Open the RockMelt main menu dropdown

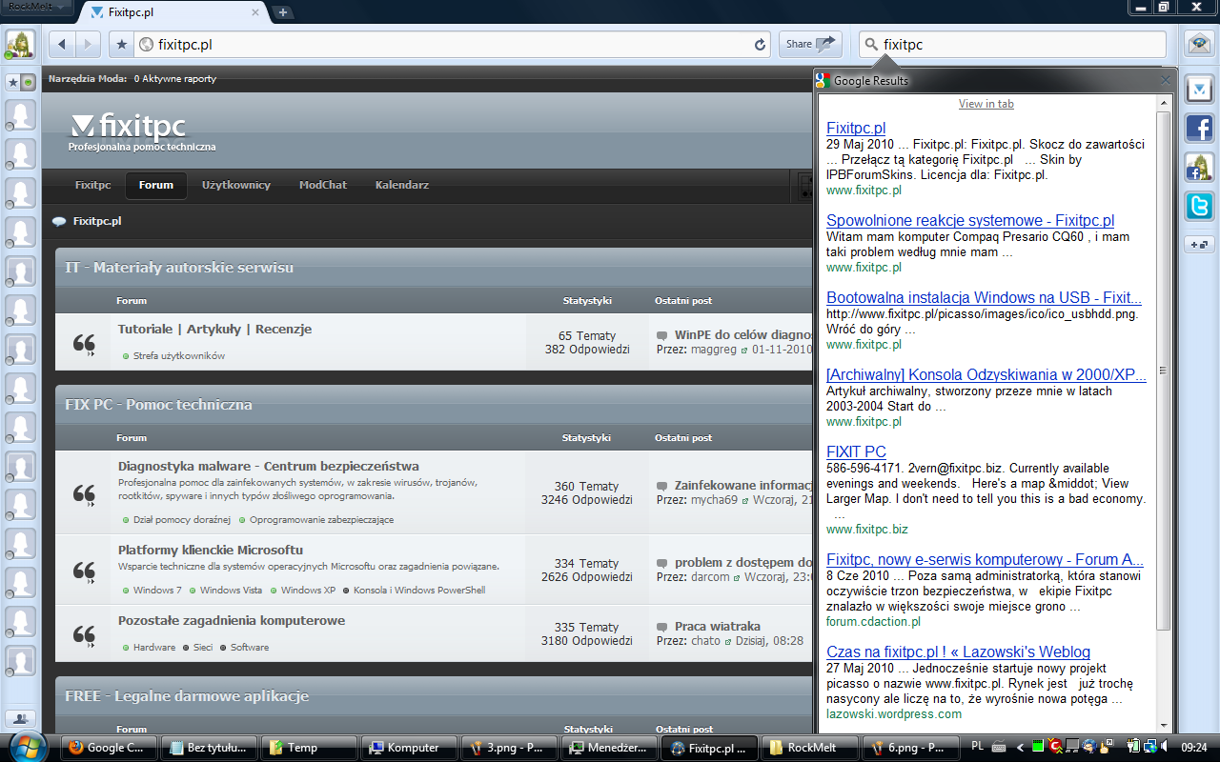tap(36, 7)
